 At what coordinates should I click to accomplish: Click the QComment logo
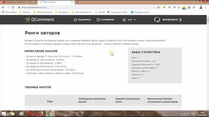point(40,19)
